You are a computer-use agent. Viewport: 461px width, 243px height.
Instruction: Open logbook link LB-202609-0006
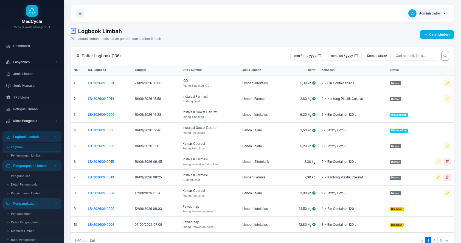point(101,115)
